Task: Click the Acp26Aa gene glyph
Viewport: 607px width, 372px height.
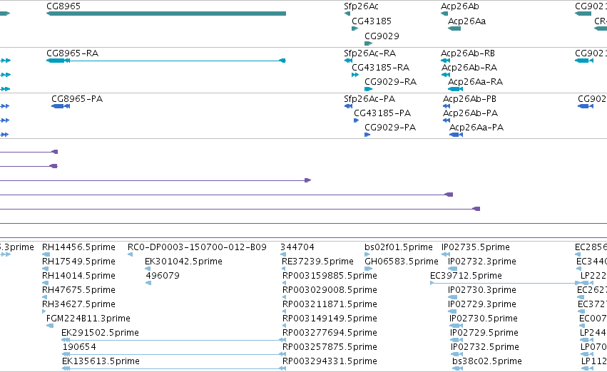Action: (454, 29)
